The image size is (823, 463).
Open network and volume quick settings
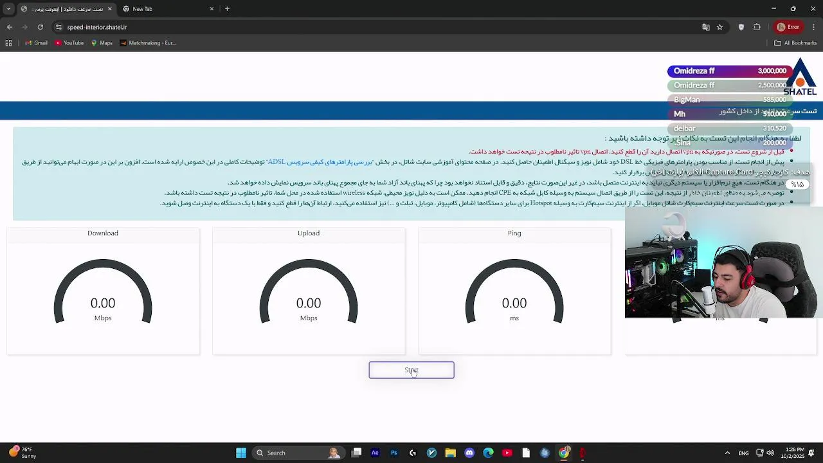[x=765, y=453]
